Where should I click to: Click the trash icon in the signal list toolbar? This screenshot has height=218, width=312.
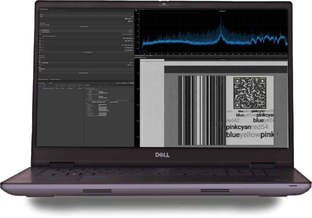[125, 83]
